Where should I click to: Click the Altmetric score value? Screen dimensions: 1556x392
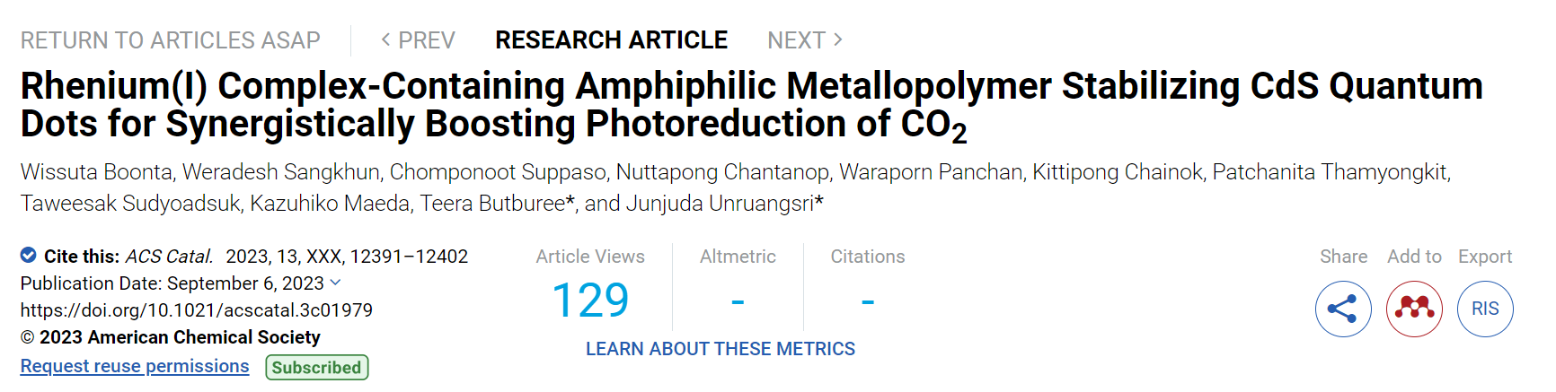coord(738,301)
